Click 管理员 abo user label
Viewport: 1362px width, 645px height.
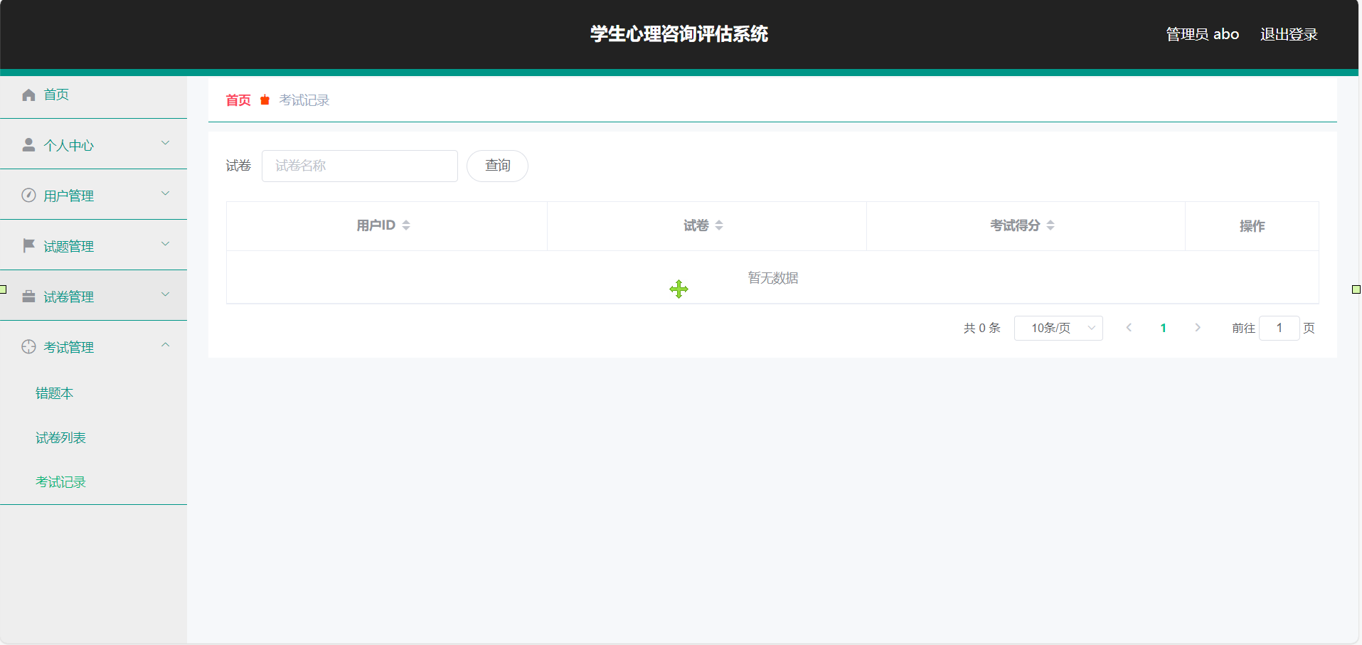(1202, 34)
